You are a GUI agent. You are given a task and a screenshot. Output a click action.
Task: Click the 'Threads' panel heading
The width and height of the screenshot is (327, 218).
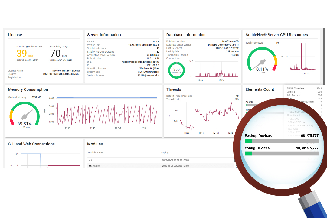pos(174,89)
